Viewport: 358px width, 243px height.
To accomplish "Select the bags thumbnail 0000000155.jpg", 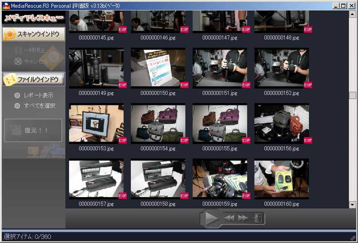I will [x=220, y=124].
